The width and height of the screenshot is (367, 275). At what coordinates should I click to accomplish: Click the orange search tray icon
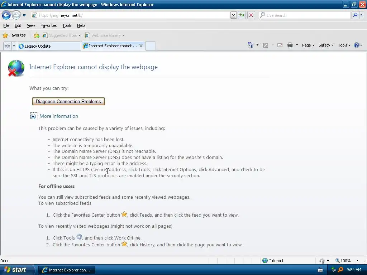coord(340,270)
